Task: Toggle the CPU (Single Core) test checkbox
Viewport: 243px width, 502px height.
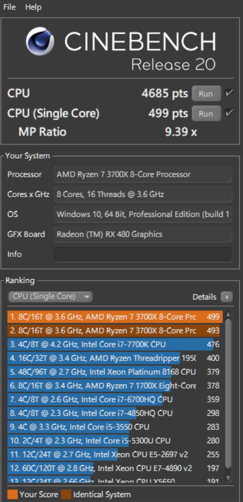Action: click(x=229, y=113)
